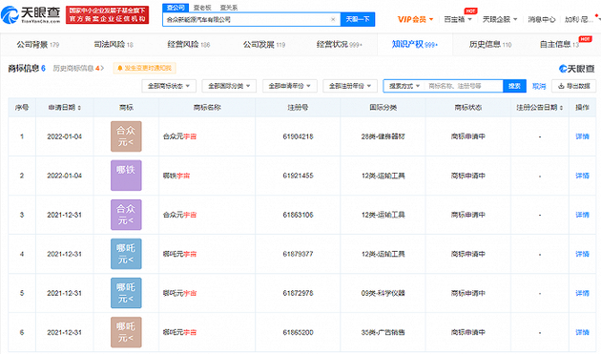Expand the 天眼企服 menu

tap(500, 19)
